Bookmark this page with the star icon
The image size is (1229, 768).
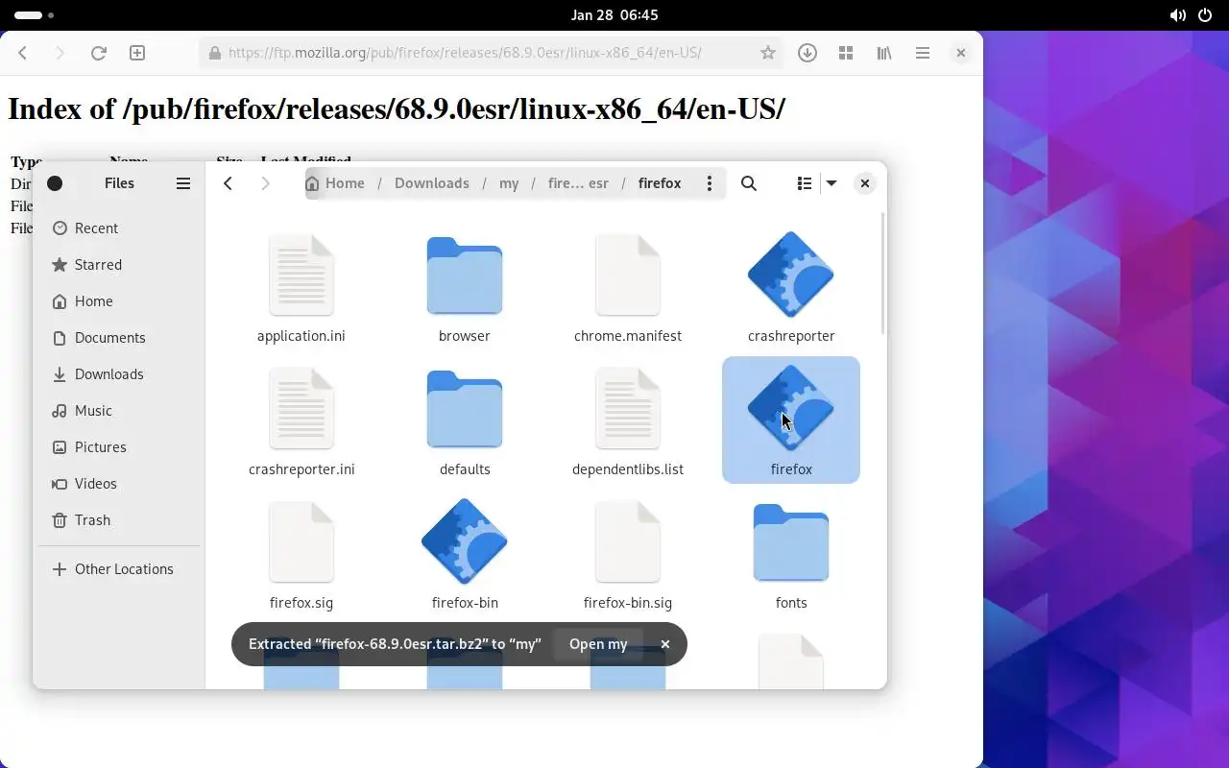pyautogui.click(x=767, y=54)
